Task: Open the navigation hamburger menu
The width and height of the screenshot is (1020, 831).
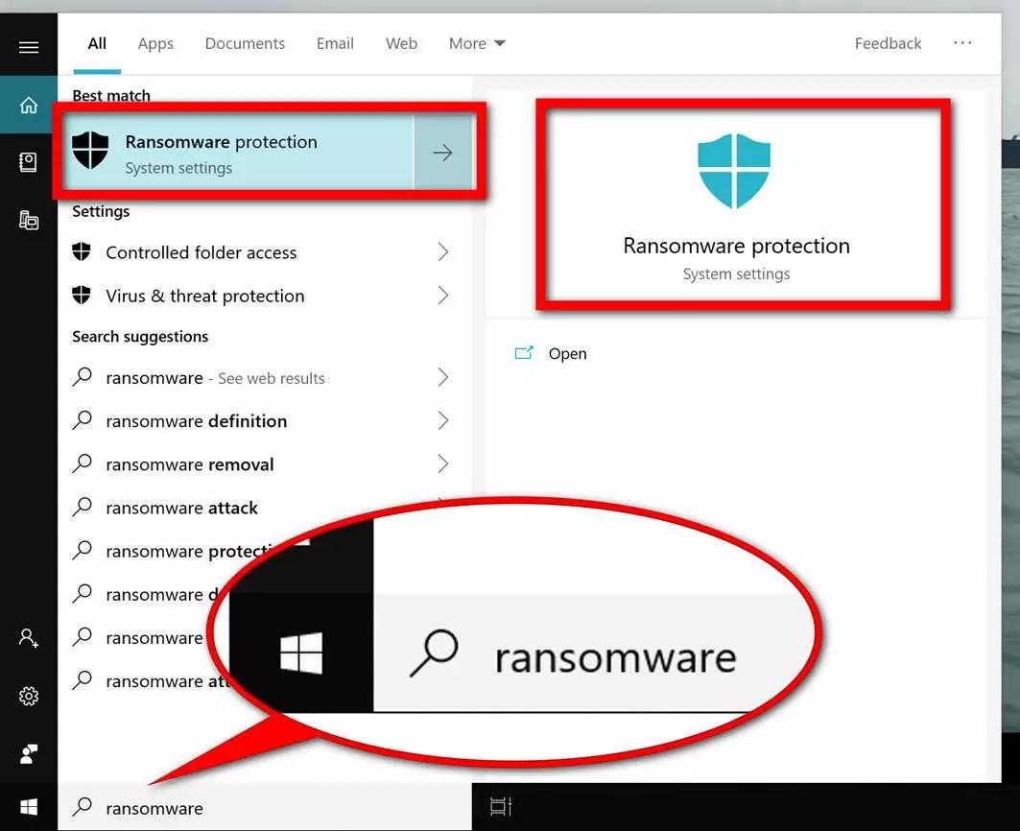Action: coord(28,45)
